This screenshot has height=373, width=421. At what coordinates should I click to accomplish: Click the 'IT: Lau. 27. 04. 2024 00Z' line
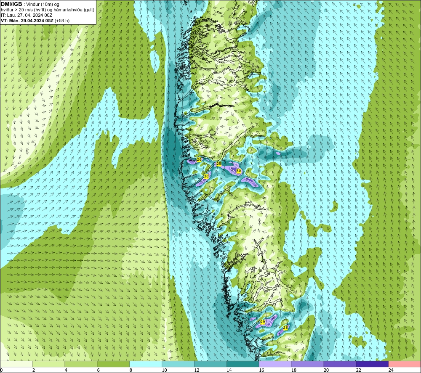tap(27, 15)
